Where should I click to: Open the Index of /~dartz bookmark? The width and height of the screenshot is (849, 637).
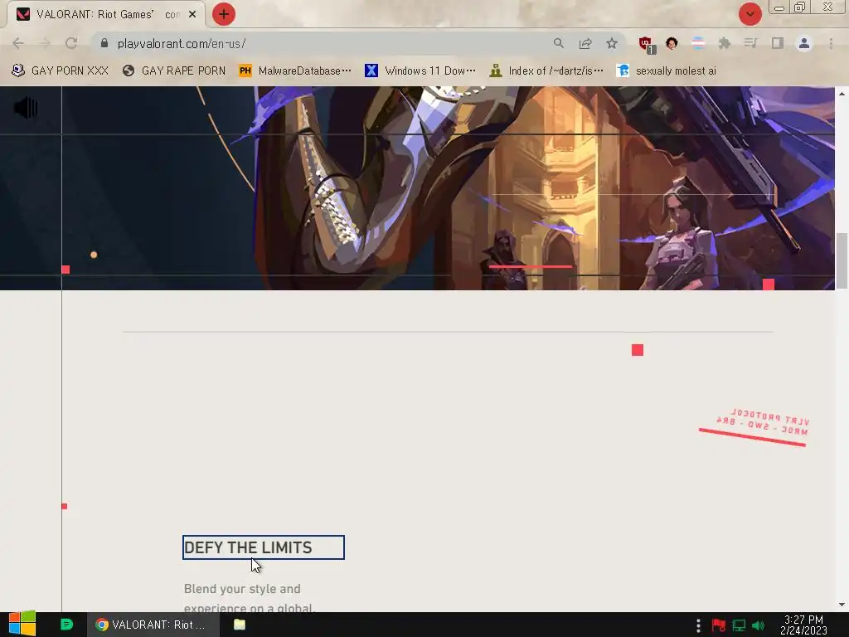pos(546,71)
